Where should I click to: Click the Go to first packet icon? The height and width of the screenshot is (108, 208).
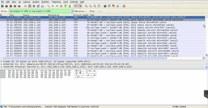coord(66,6)
